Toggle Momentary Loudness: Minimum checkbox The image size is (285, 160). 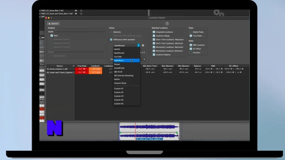154,51
